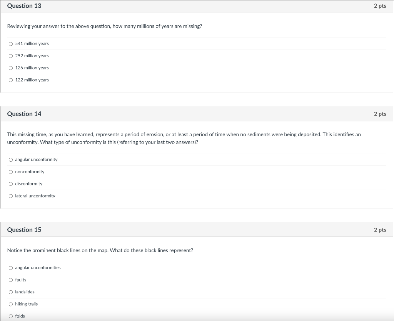Select angular unconformity in Question 14
Viewport: 394px width, 321px height.
(x=10, y=160)
